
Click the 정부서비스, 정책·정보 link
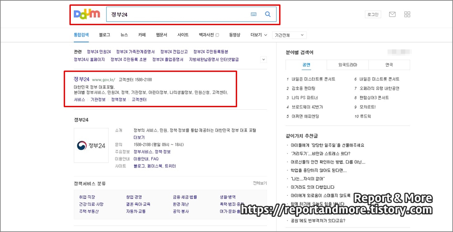click(x=152, y=152)
